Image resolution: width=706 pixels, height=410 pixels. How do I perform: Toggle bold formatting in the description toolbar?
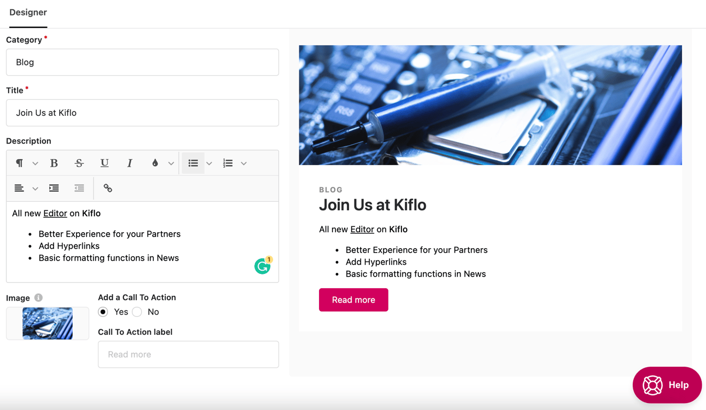[54, 163]
